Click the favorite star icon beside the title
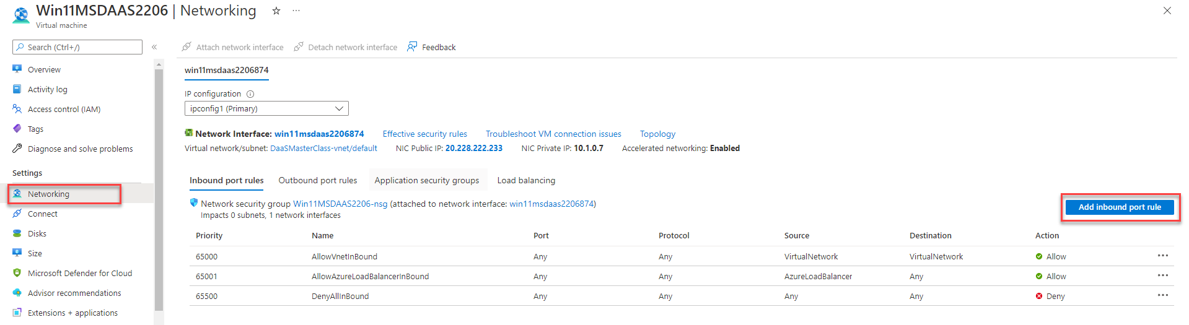This screenshot has height=325, width=1189. (276, 11)
